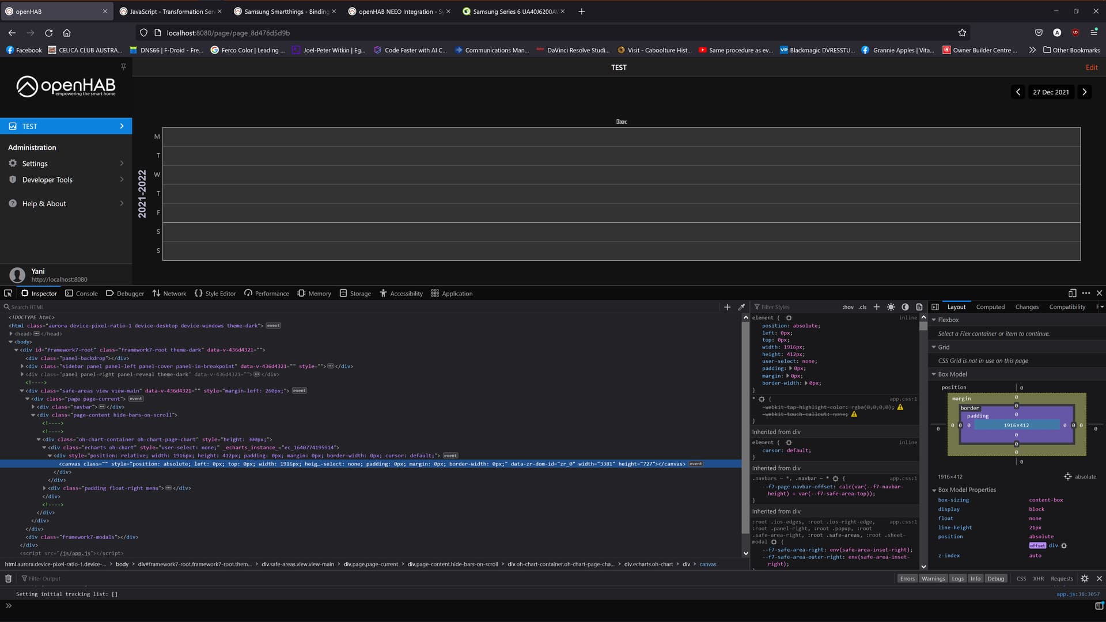1106x622 pixels.
Task: Open the Computed styles tab
Action: point(990,307)
